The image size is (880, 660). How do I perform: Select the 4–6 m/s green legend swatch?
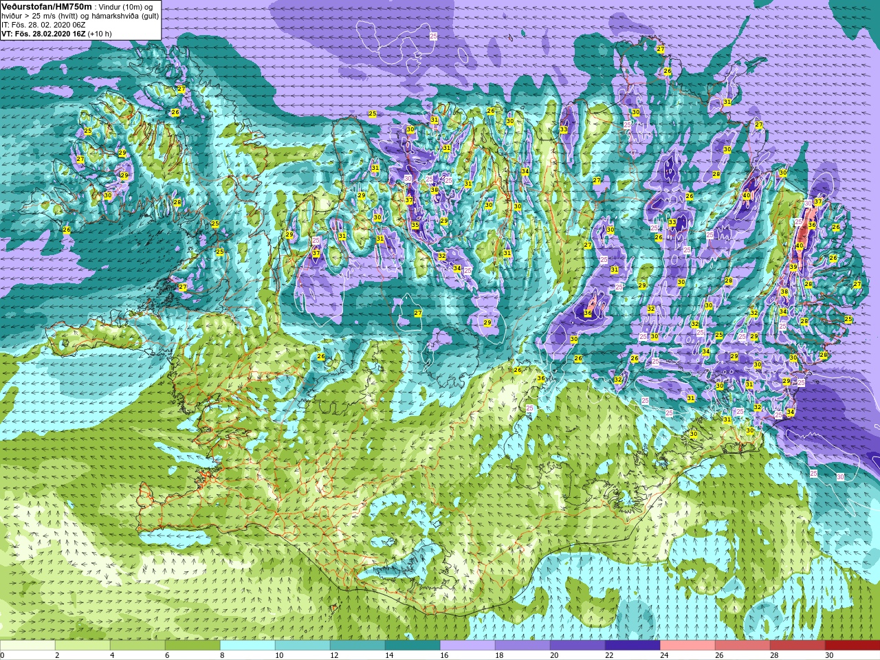tap(137, 646)
